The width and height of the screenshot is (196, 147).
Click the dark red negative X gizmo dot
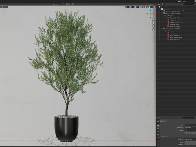click(x=147, y=14)
